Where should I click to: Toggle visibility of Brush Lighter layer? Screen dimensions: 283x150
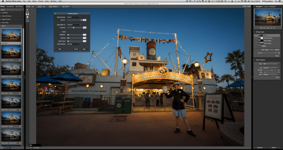click(x=256, y=41)
